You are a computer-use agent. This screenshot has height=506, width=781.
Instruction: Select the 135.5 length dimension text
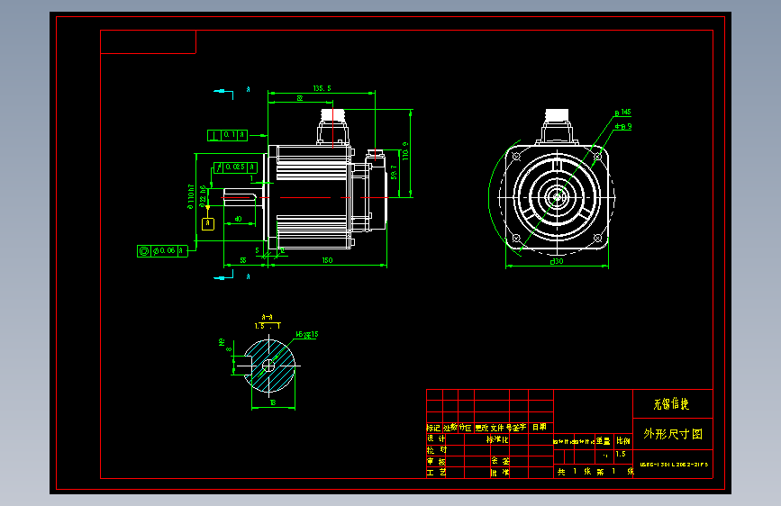point(322,88)
